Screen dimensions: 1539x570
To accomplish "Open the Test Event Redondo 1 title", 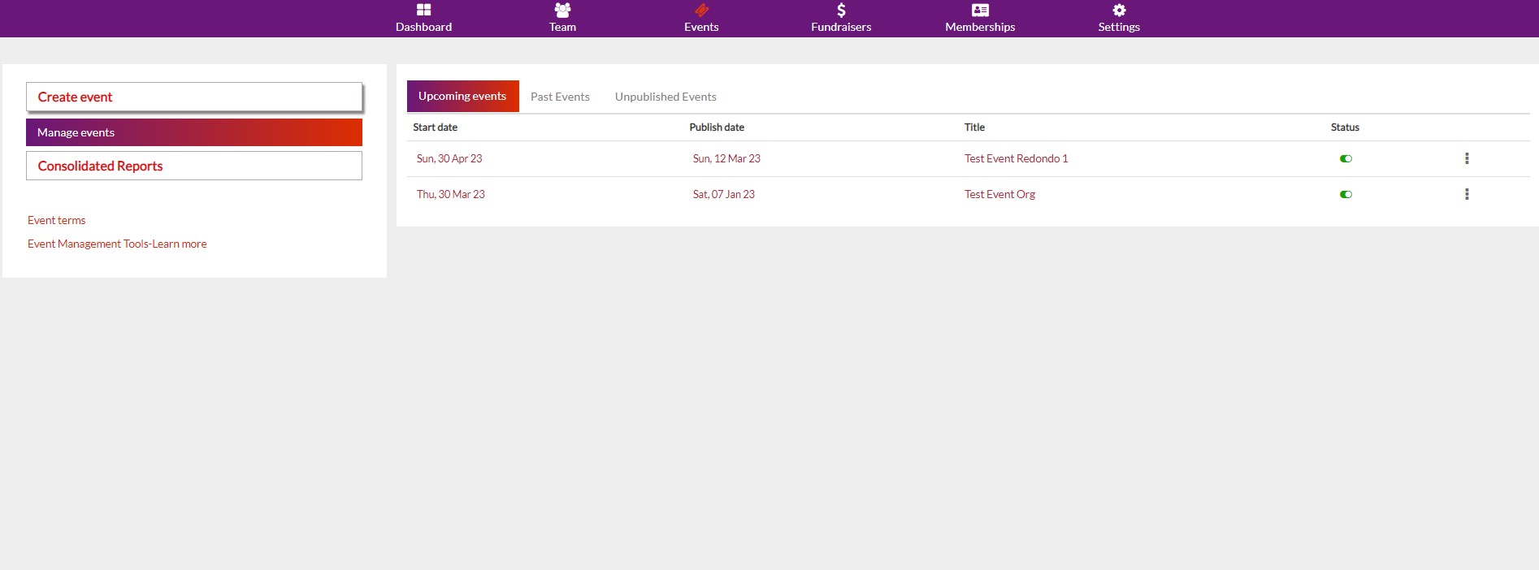I will (1016, 158).
